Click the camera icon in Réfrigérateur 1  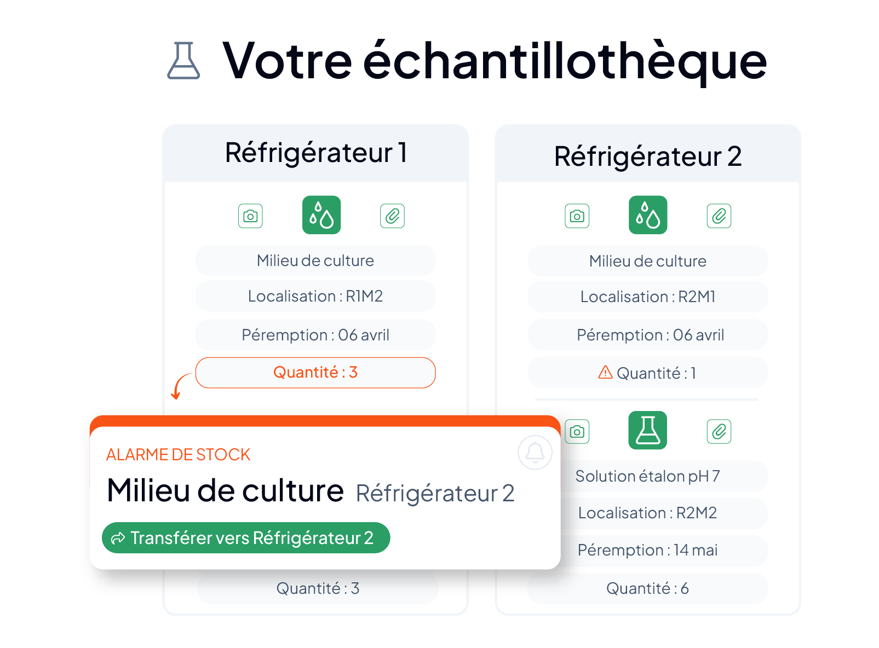[x=250, y=216]
